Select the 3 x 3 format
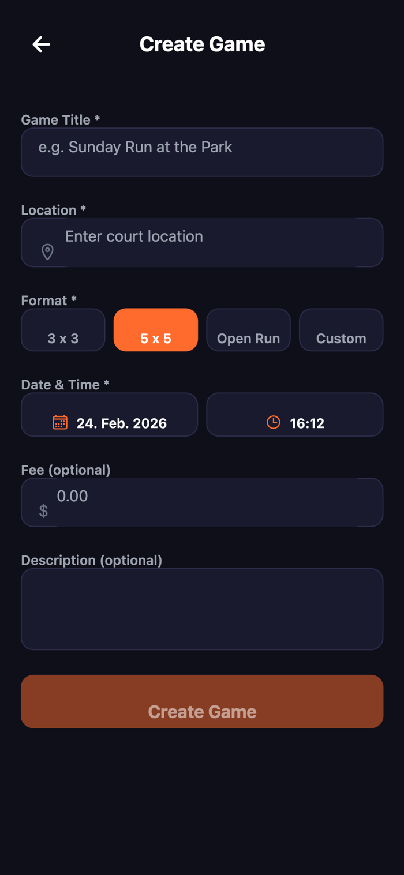This screenshot has height=875, width=404. 63,330
